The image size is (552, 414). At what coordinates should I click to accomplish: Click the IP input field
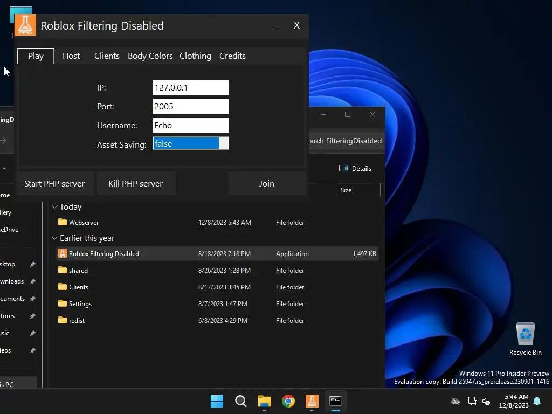[x=190, y=87]
